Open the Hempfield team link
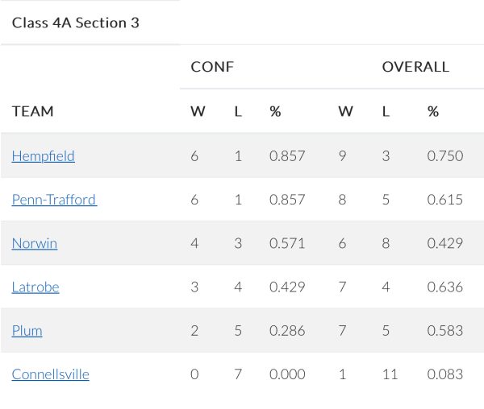Screen dimensions: 484x409 [43, 156]
